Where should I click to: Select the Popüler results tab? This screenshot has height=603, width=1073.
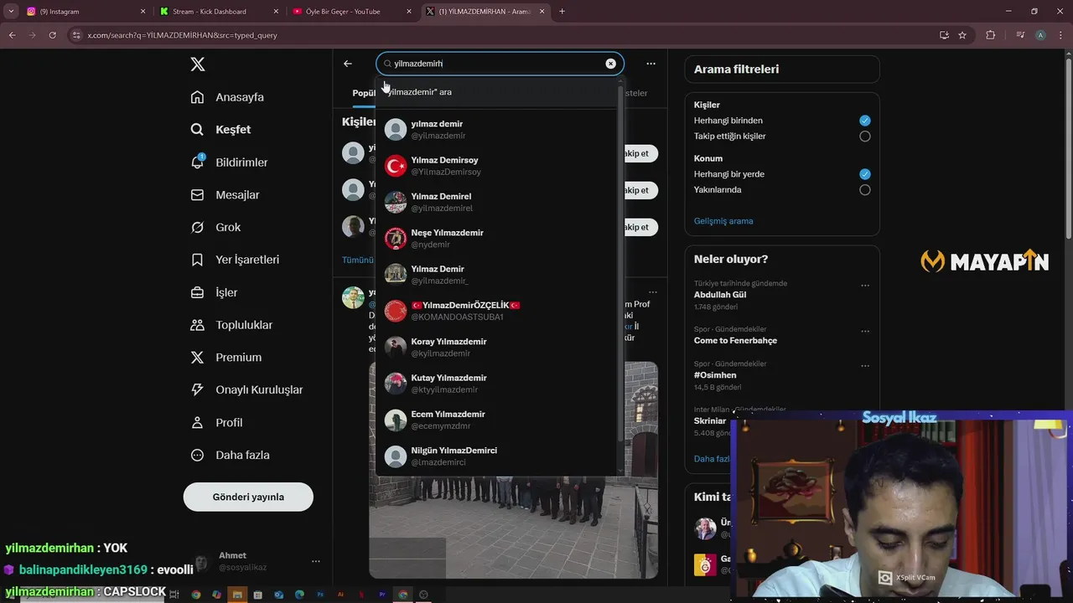click(363, 93)
